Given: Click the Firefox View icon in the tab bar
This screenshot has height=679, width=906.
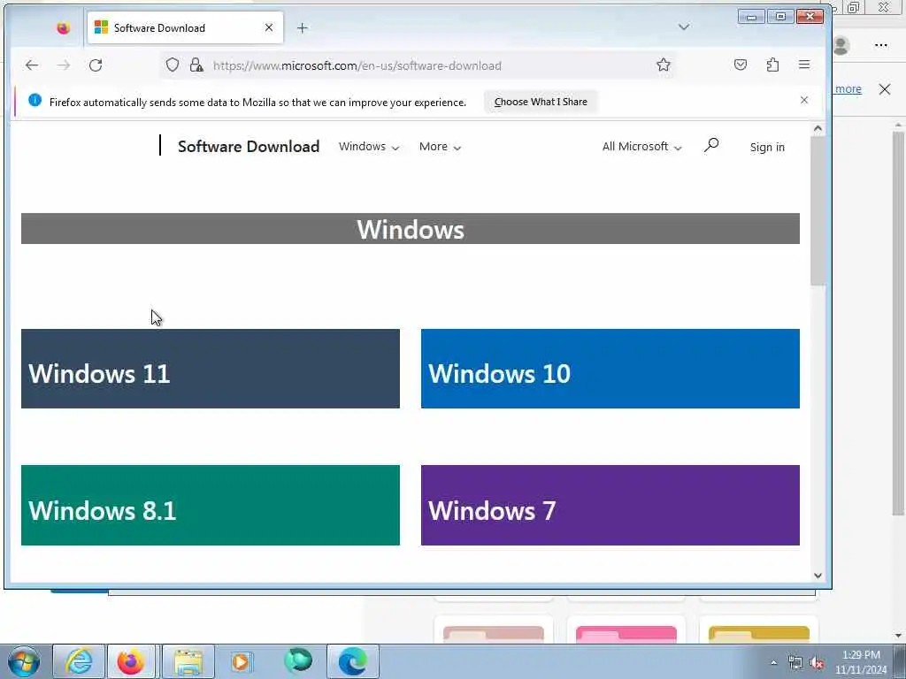Looking at the screenshot, I should 63,27.
